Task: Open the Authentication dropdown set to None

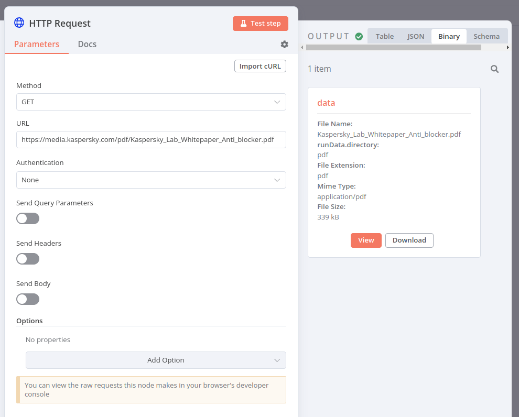Action: [x=151, y=180]
